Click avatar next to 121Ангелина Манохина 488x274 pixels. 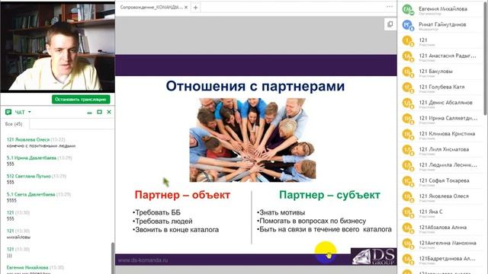coord(407,244)
